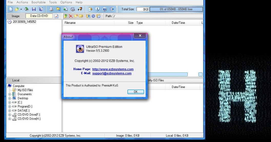The width and height of the screenshot is (271, 142).
Task: Open the ezbsystems.com home page link
Action: tap(113, 69)
